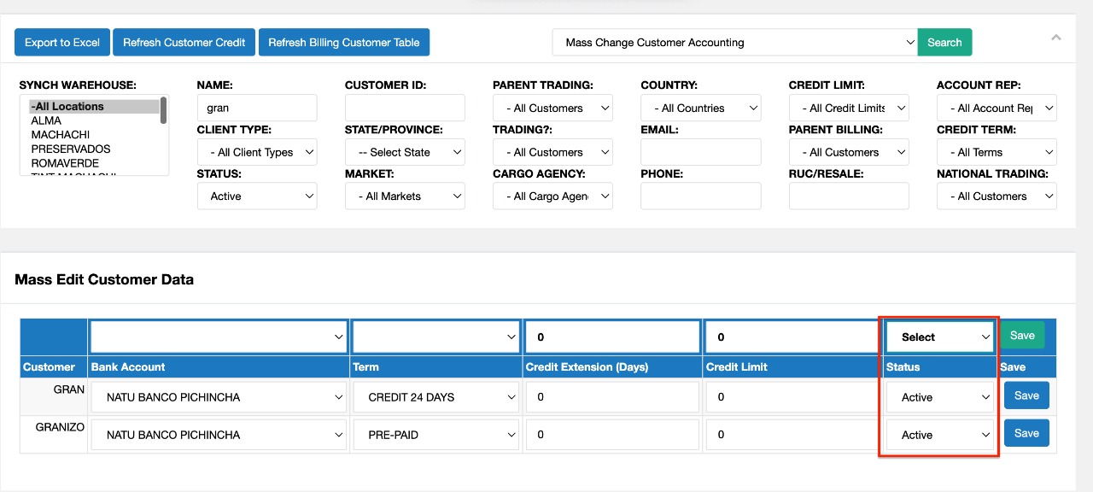Image resolution: width=1093 pixels, height=492 pixels.
Task: Click Refresh Customer Credit button
Action: (184, 43)
